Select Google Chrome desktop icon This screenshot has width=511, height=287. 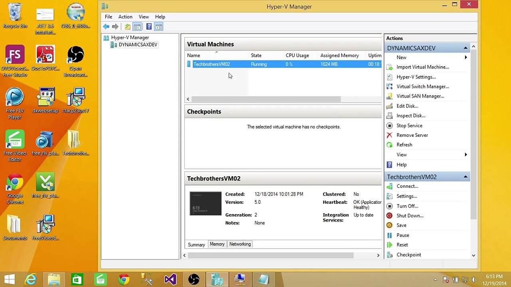click(x=15, y=189)
